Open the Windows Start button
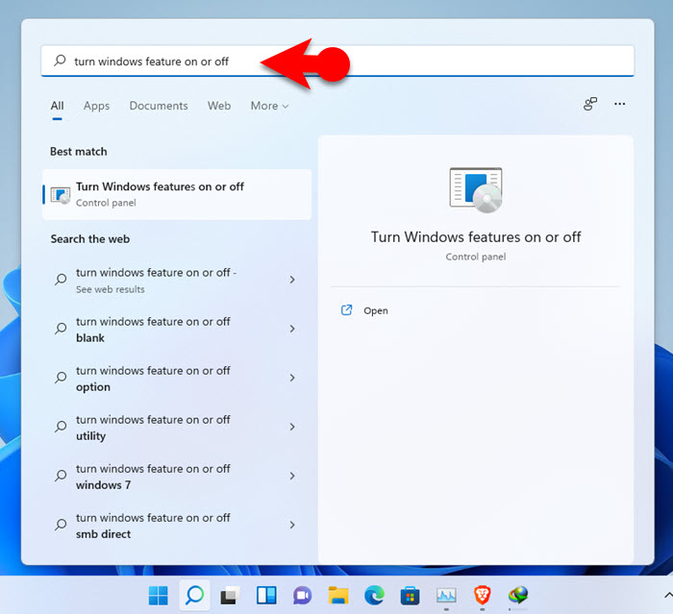673x614 pixels. pos(158,595)
